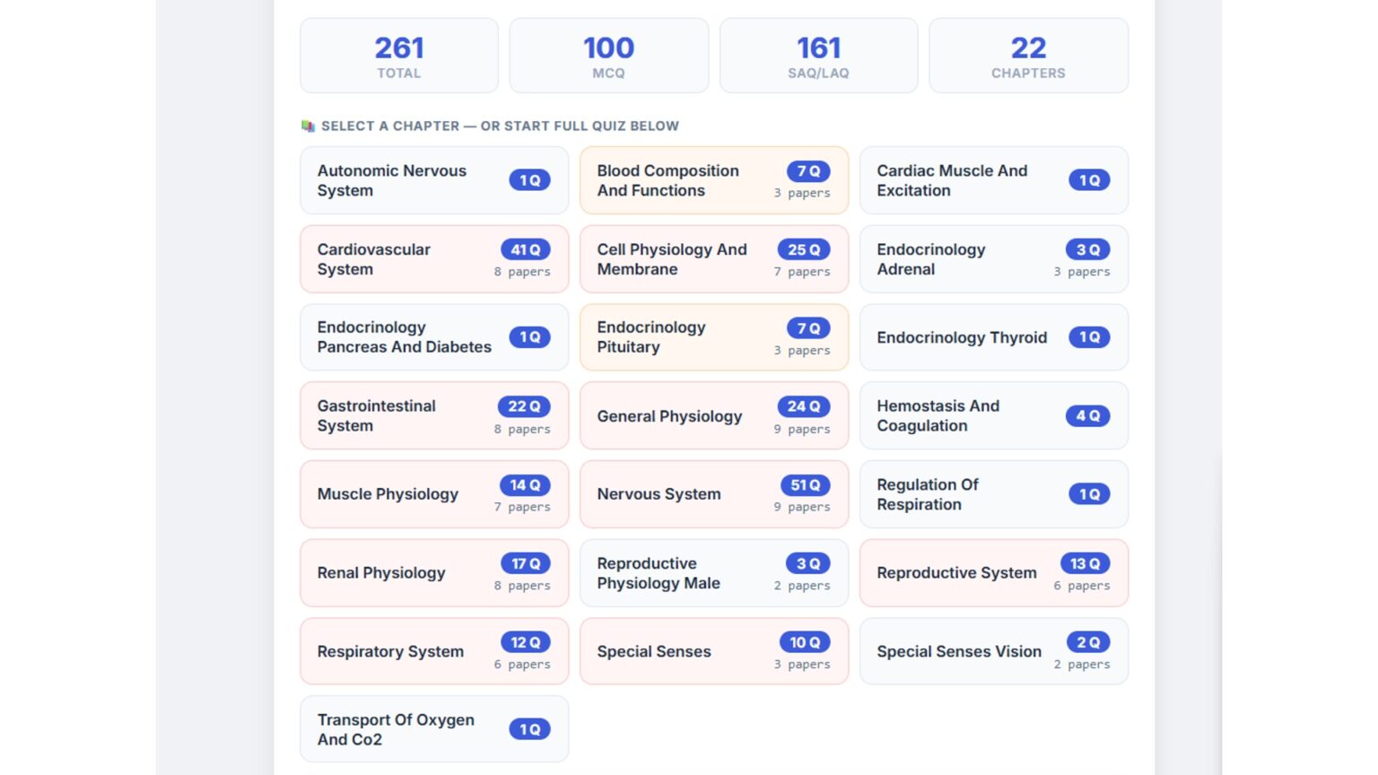Open the General Physiology chapter
This screenshot has width=1378, height=775.
[x=714, y=416]
